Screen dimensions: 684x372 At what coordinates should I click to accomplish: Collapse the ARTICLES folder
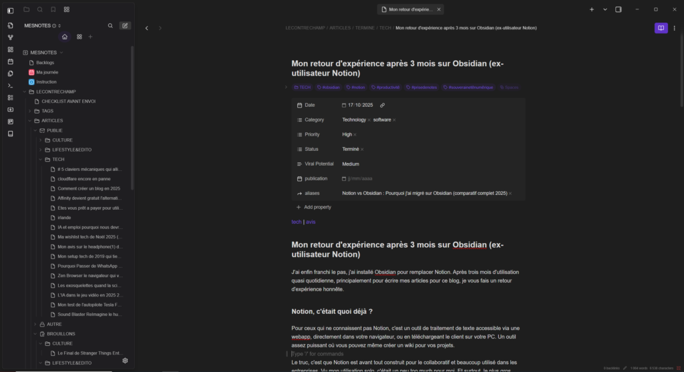30,121
